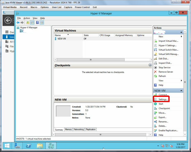Open the Capture menu in iKVM Viewer
The width and height of the screenshot is (191, 152).
point(68,7)
